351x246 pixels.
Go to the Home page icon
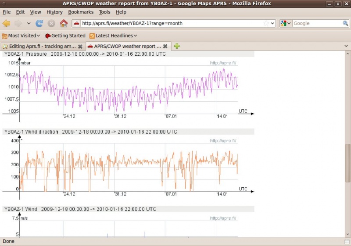click(64, 23)
